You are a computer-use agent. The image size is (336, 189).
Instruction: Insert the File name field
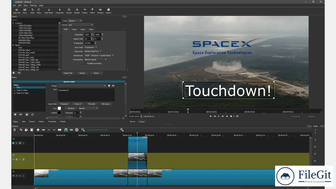pyautogui.click(x=106, y=104)
